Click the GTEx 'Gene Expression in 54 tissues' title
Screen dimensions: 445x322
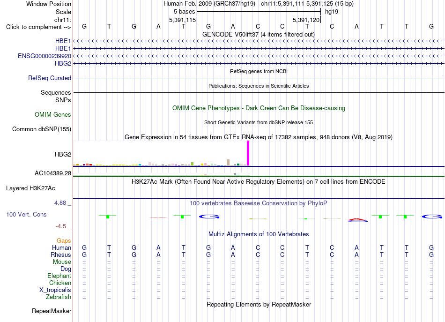tap(258, 137)
